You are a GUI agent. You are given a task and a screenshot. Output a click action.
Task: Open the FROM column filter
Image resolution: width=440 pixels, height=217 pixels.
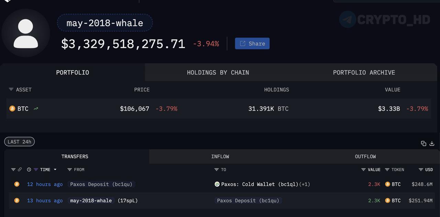tap(69, 170)
